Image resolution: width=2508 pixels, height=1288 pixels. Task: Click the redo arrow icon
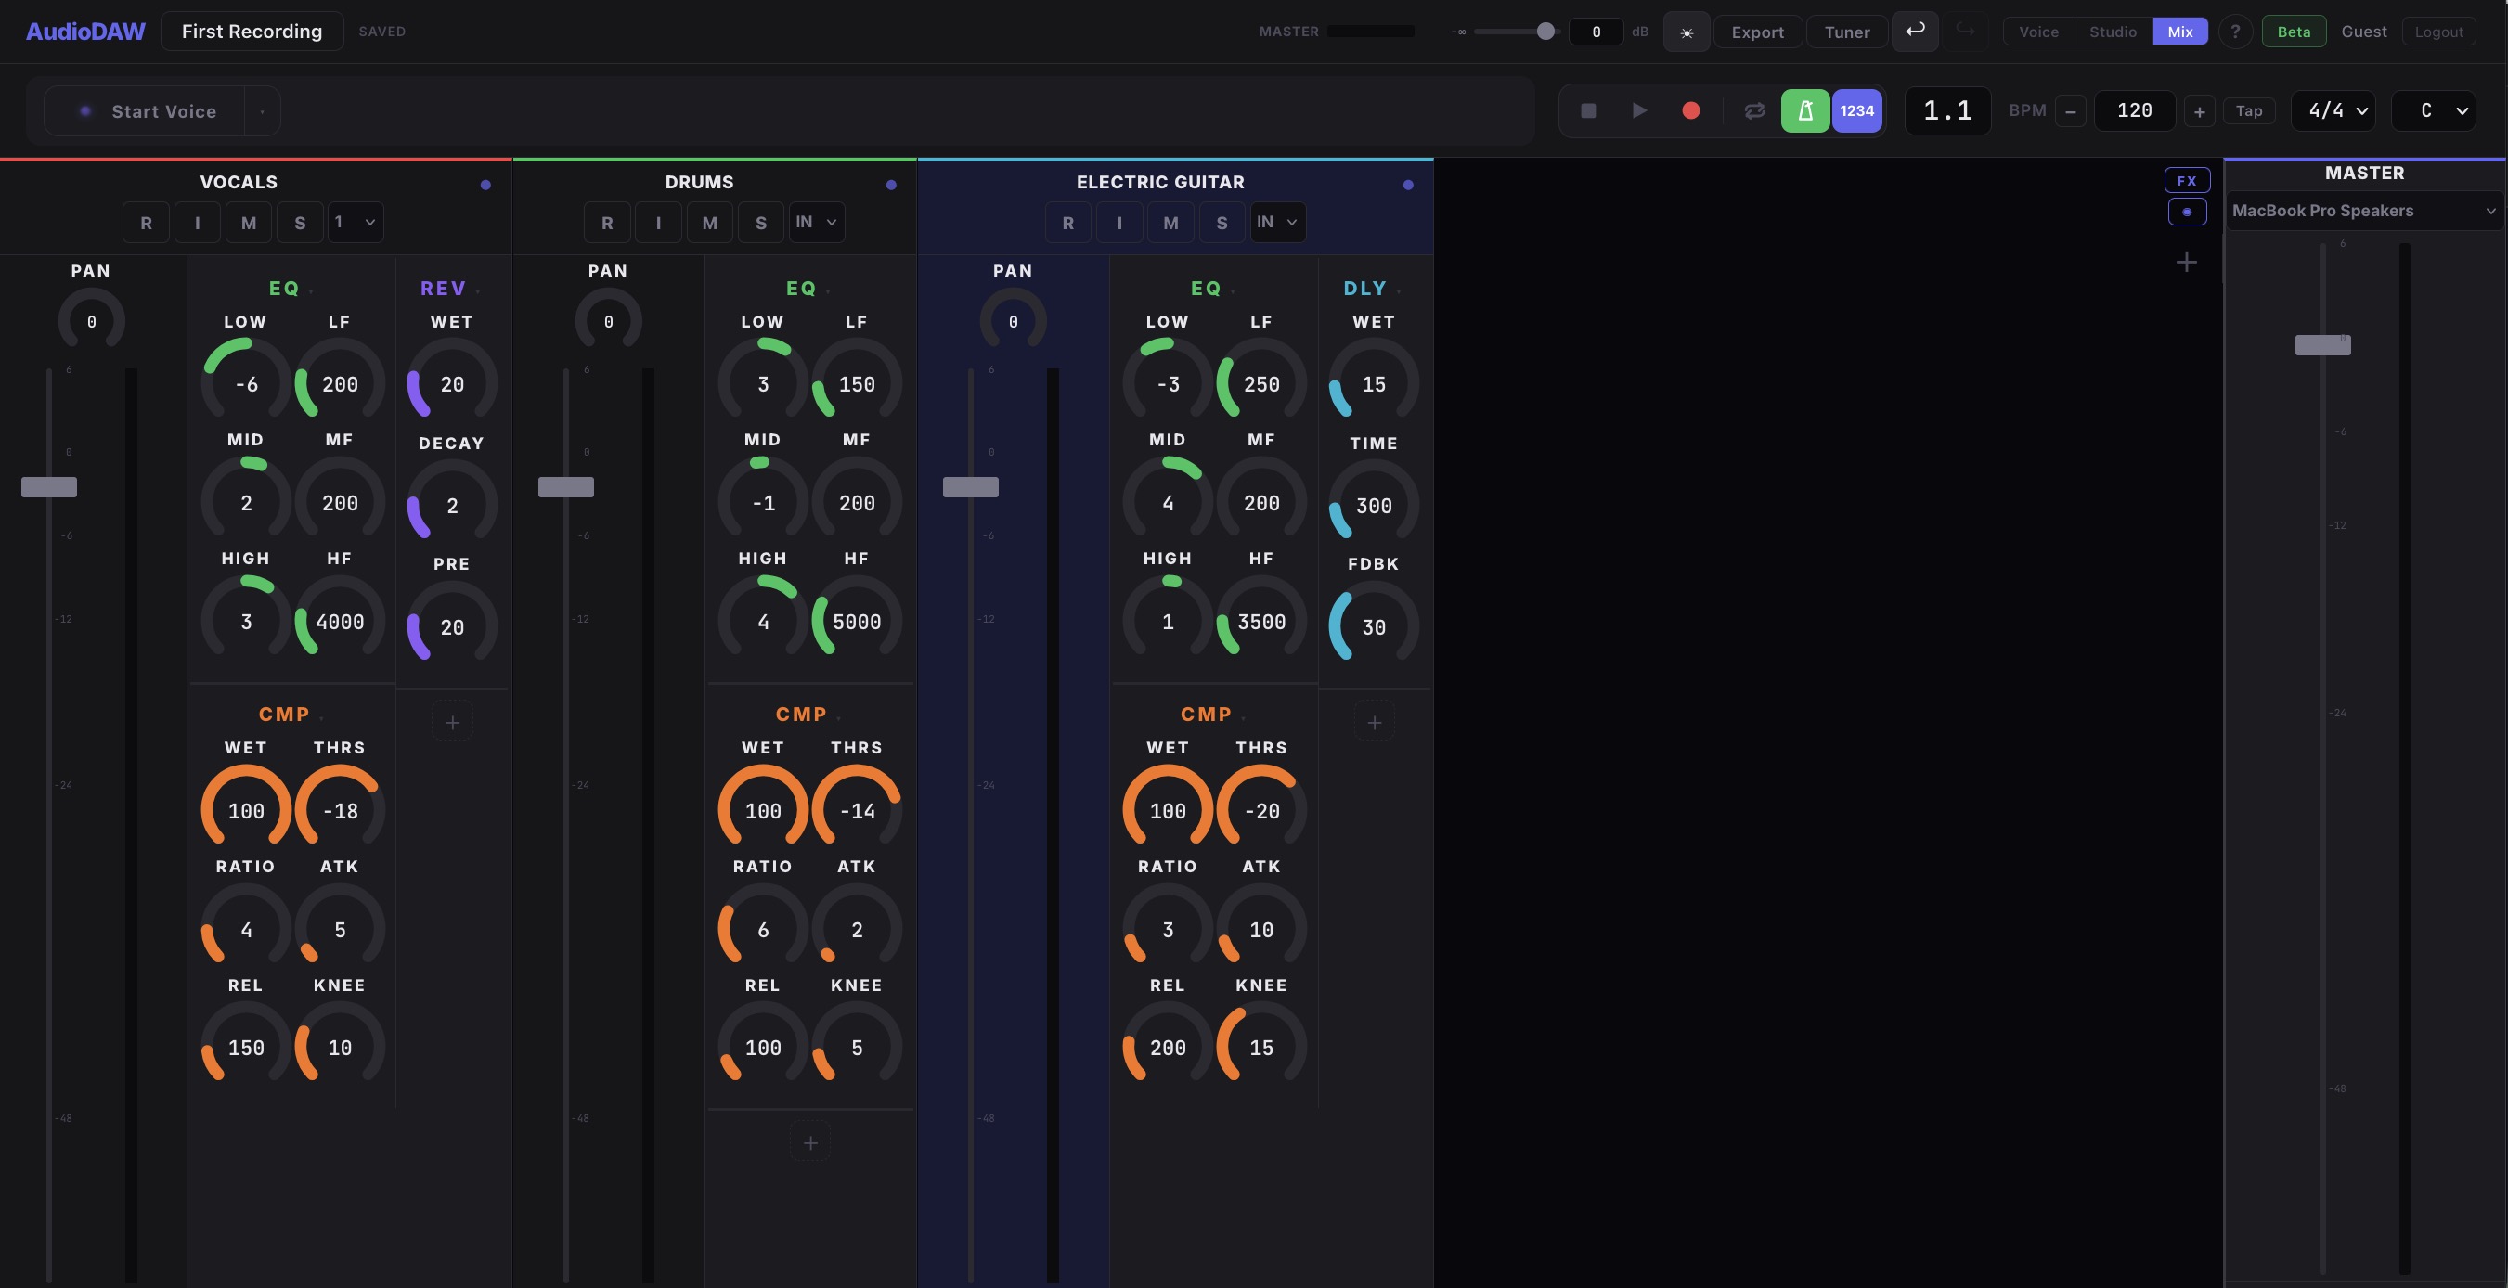(x=1966, y=32)
